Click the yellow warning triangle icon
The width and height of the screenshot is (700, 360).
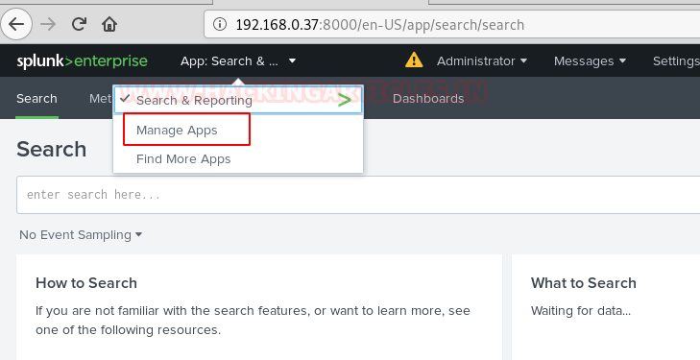tap(414, 60)
